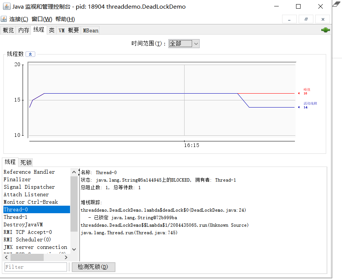Switch to the 死锁 sub-tab
Viewport: 342px width, 279px height.
pos(26,162)
